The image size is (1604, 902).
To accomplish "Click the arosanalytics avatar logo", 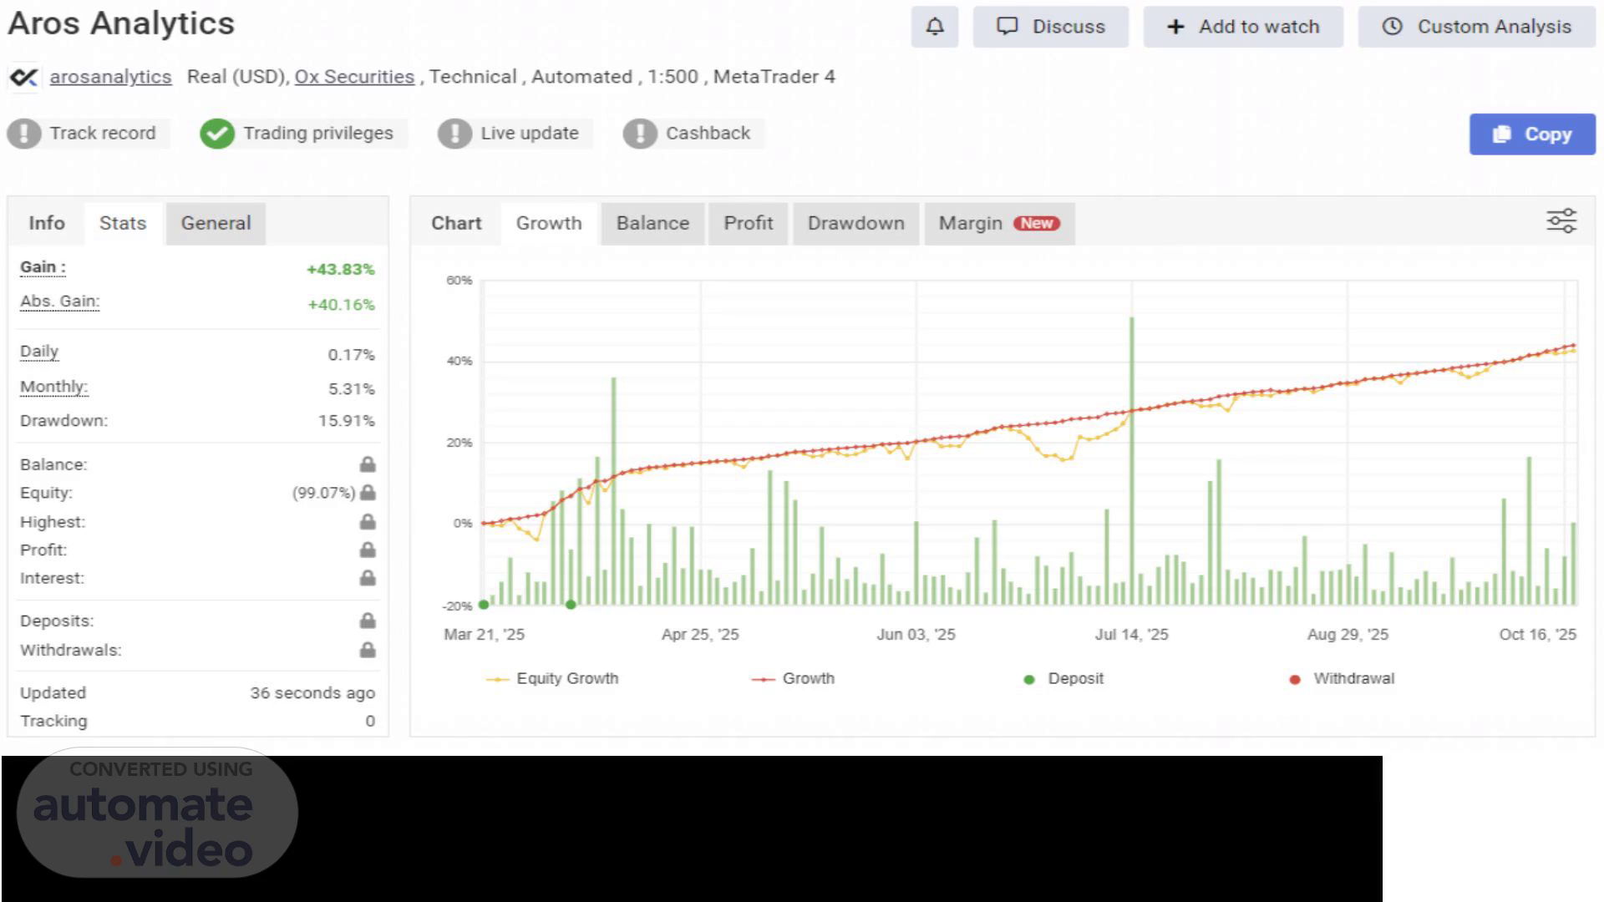I will (x=24, y=78).
